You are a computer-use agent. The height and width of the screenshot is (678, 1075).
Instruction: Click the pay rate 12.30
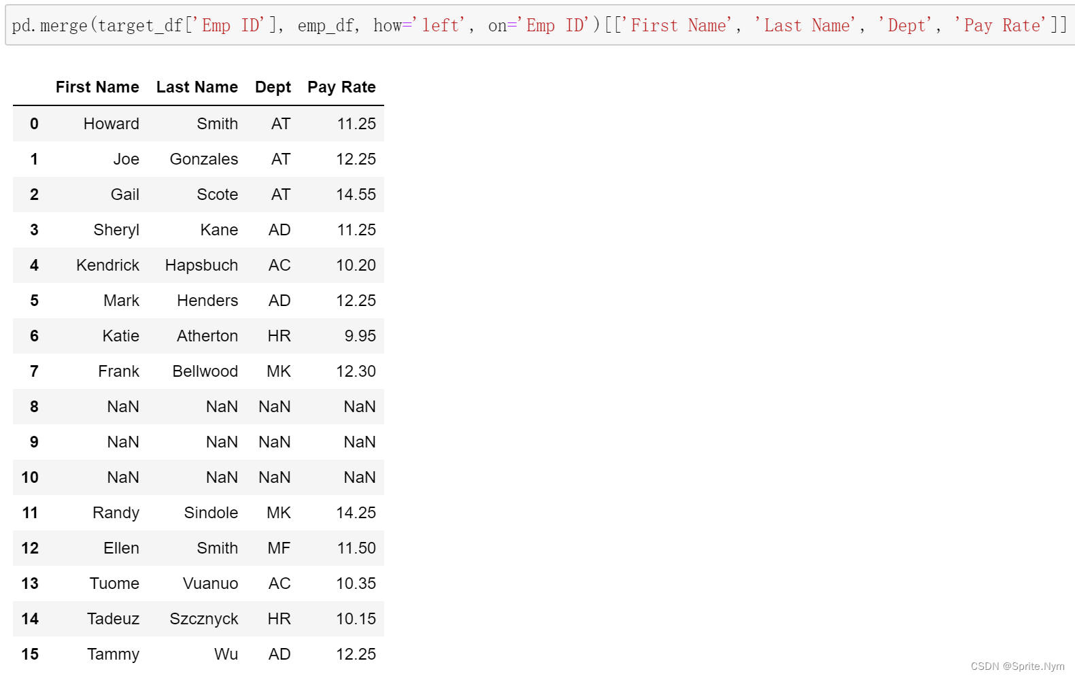click(x=356, y=371)
